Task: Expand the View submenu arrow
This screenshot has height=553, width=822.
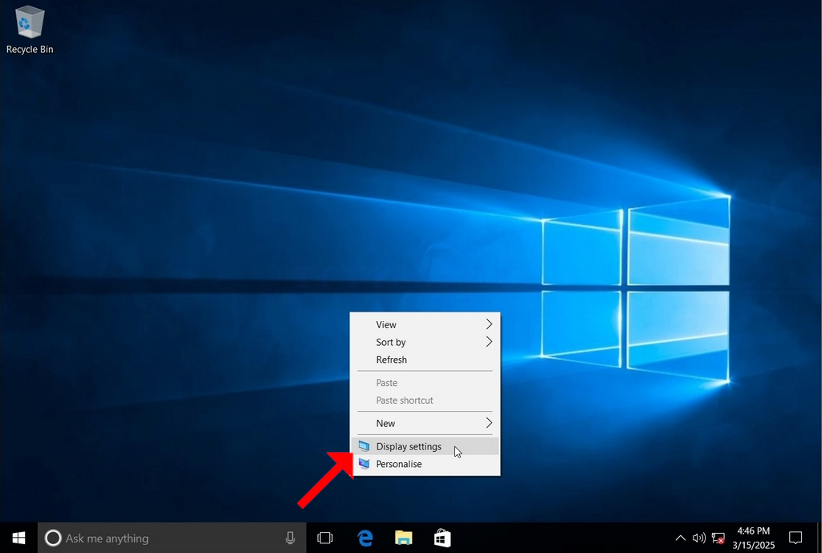Action: pyautogui.click(x=489, y=324)
